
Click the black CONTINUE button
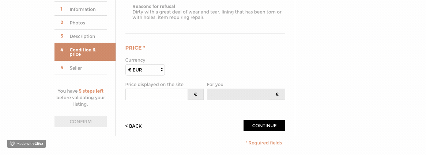tap(264, 125)
